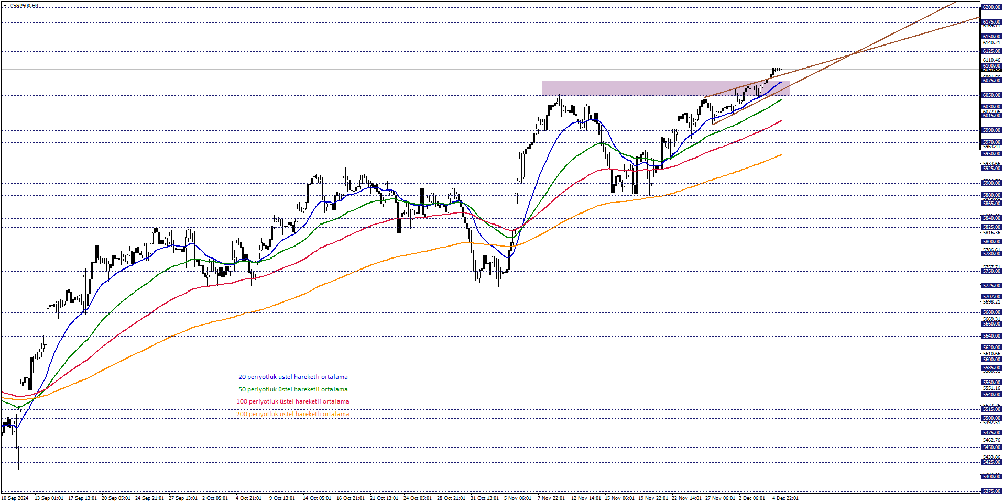
Task: Click the 5840.00 price level label
Action: click(991, 218)
